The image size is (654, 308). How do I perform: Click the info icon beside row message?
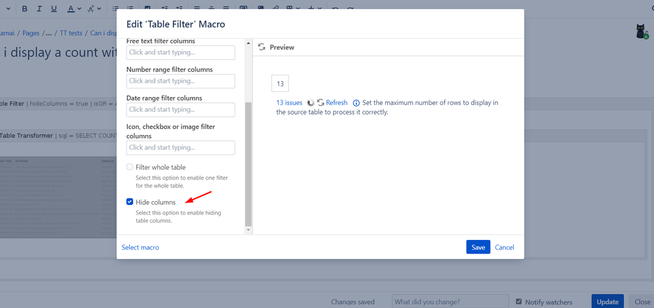356,103
